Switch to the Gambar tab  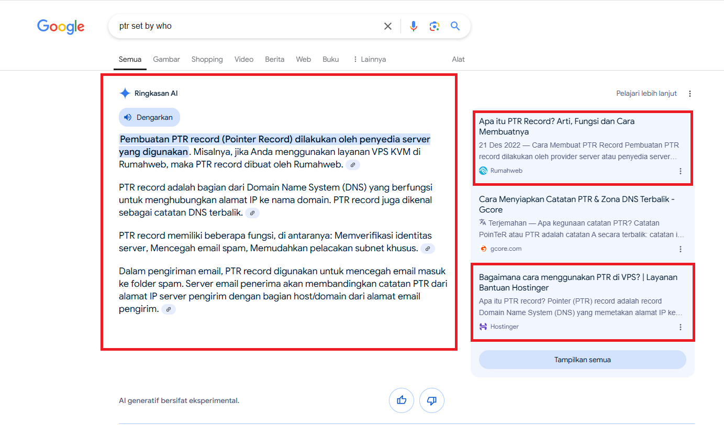166,59
